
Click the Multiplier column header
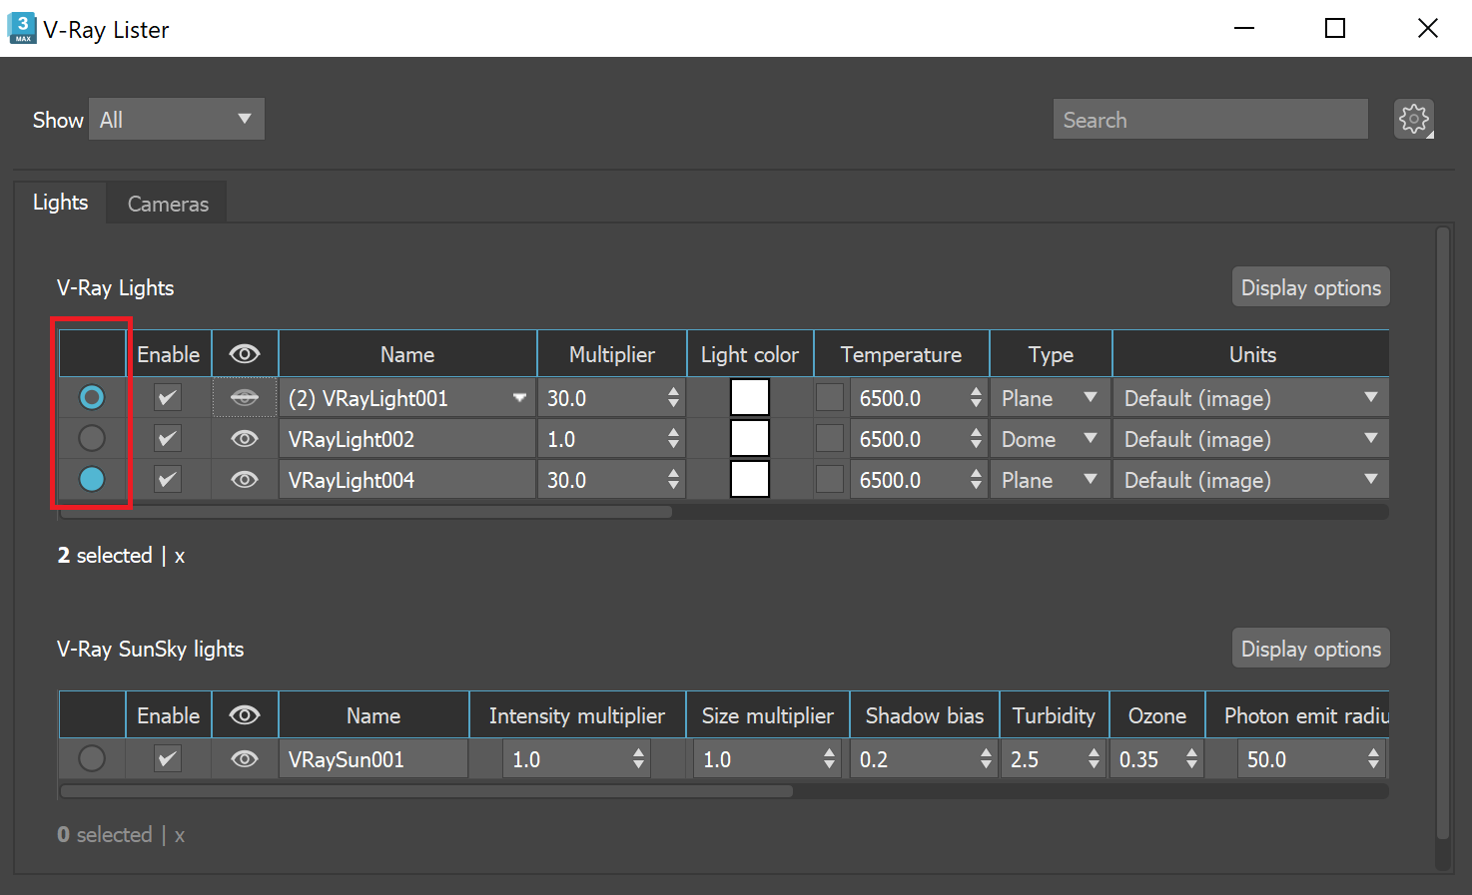pyautogui.click(x=612, y=354)
